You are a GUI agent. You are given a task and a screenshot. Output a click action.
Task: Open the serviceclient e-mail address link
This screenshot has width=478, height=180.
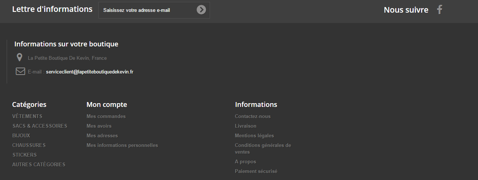click(x=90, y=72)
